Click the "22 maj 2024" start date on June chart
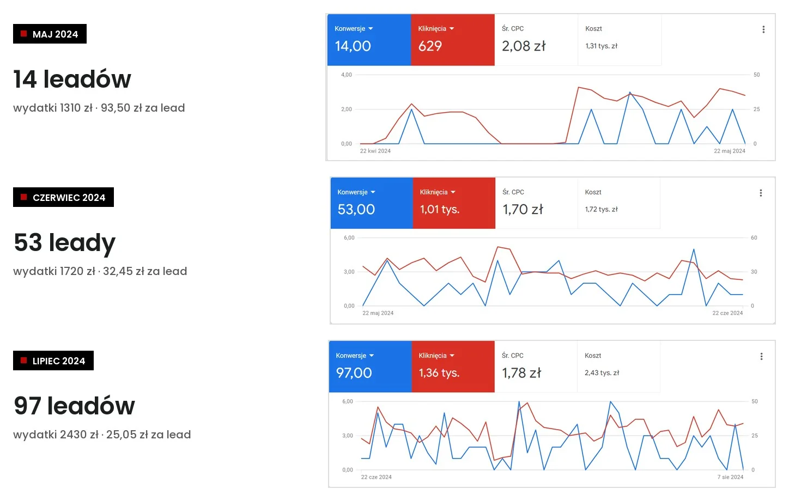 tap(378, 313)
